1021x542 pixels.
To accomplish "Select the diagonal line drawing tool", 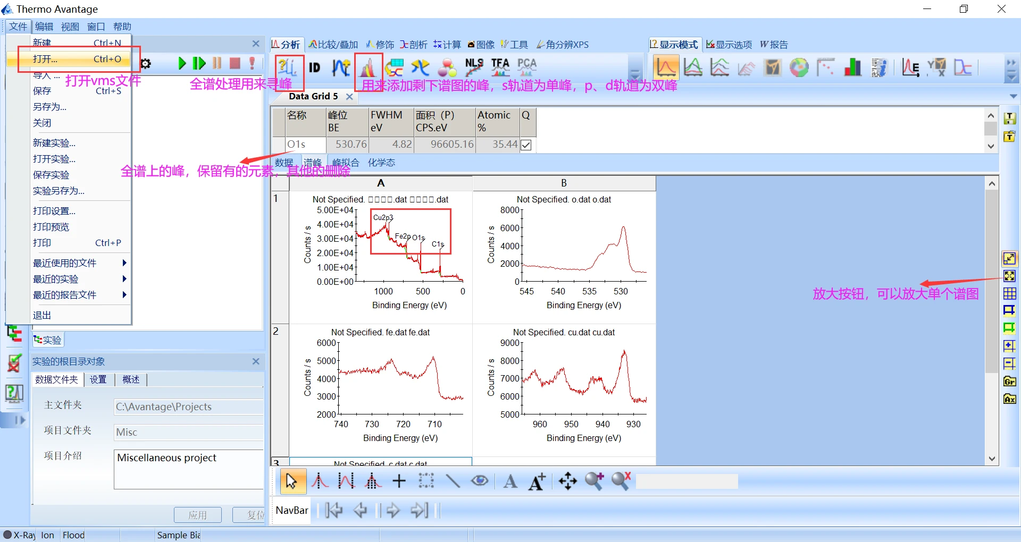I will pyautogui.click(x=453, y=481).
